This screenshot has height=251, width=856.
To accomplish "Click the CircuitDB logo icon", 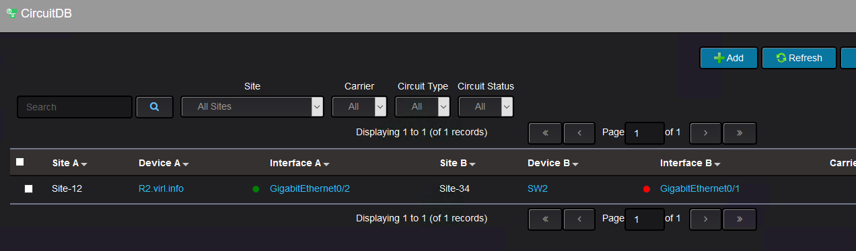I will (x=11, y=13).
